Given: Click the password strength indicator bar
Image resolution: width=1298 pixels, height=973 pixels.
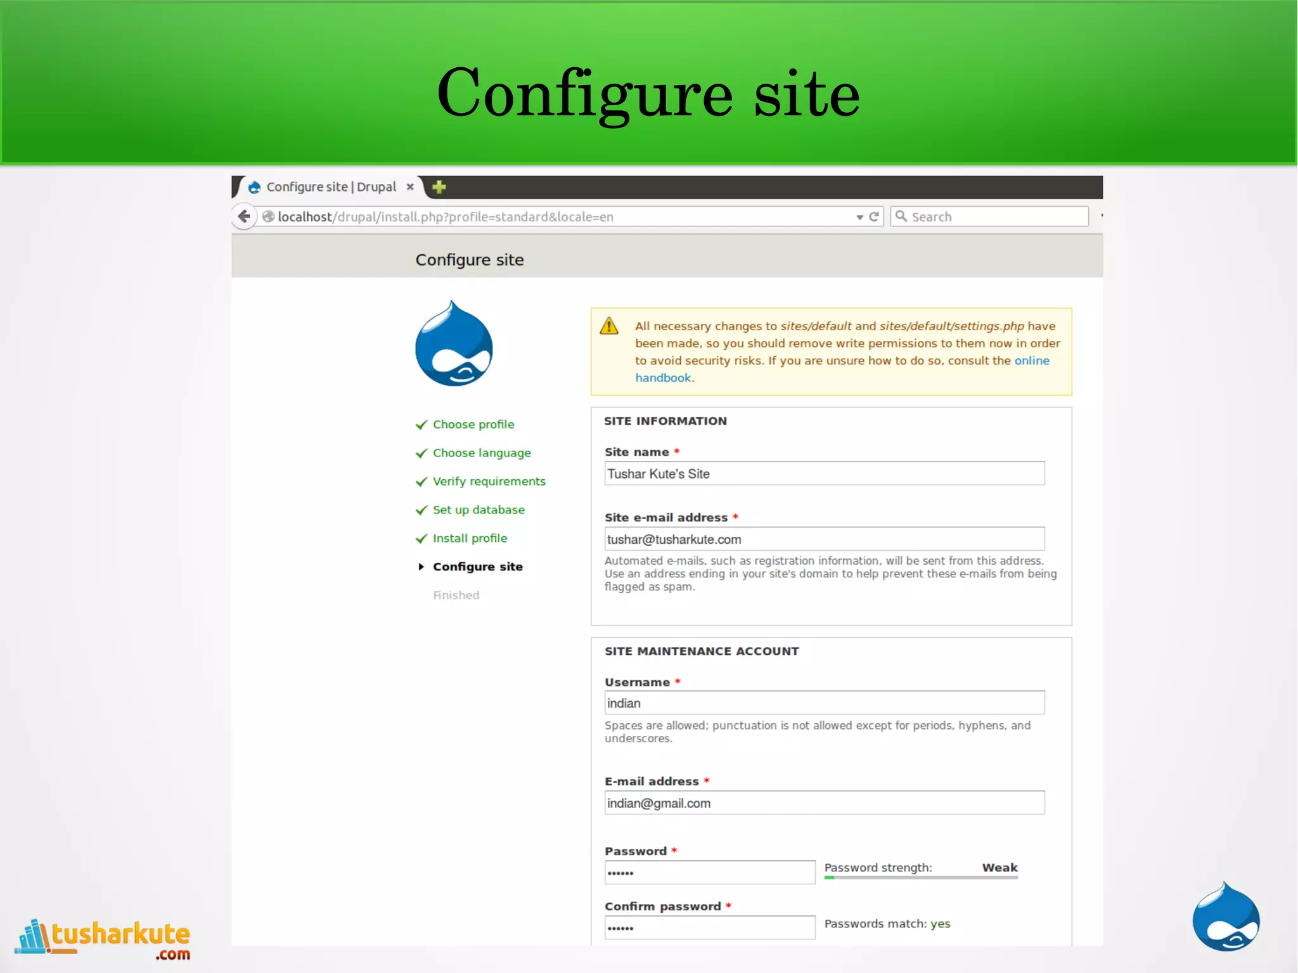Looking at the screenshot, I should point(921,878).
